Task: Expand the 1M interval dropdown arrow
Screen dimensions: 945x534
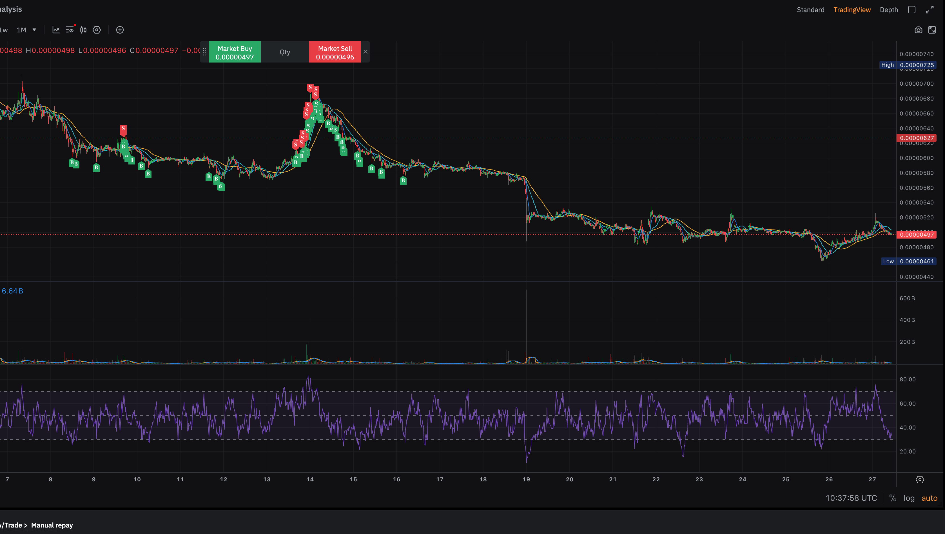Action: click(x=34, y=30)
